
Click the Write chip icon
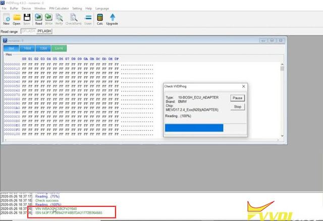pos(48,19)
